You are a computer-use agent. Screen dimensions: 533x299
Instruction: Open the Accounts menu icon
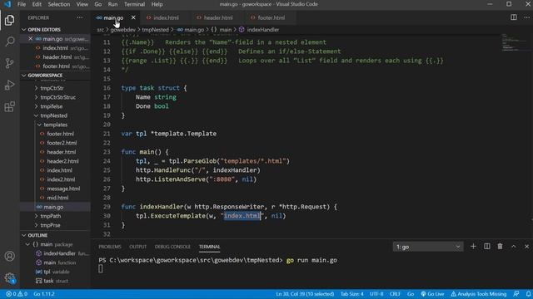pyautogui.click(x=9, y=256)
